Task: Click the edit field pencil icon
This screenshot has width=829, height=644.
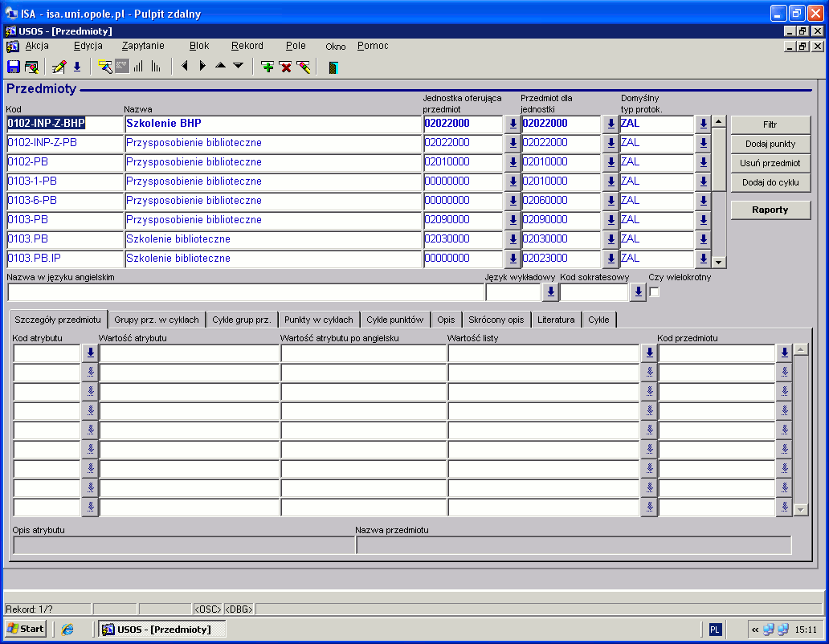Action: 59,67
